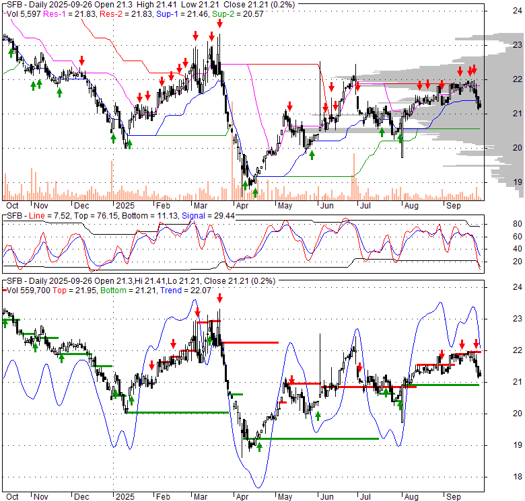Click the 80 level on oscillator scale
525x501 pixels.
518,224
